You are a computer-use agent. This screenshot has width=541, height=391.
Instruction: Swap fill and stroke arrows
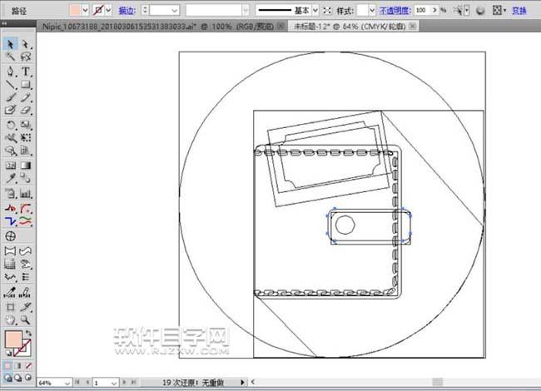point(28,333)
